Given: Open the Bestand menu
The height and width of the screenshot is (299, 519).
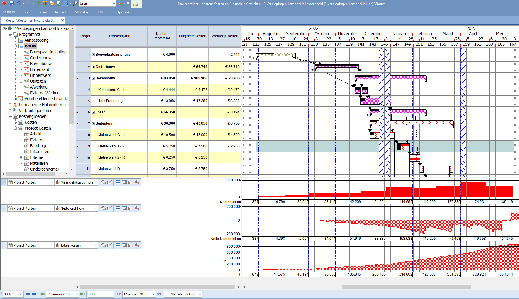Looking at the screenshot, I should click(9, 12).
